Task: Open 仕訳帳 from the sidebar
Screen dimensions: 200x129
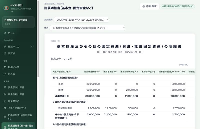Action: coord(18,53)
